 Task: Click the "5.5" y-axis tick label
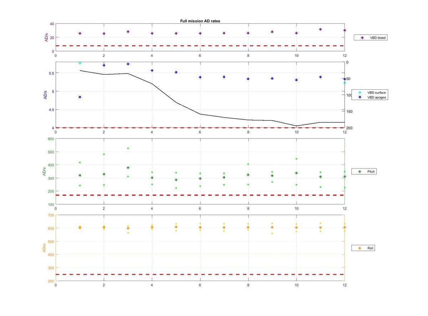coord(51,73)
